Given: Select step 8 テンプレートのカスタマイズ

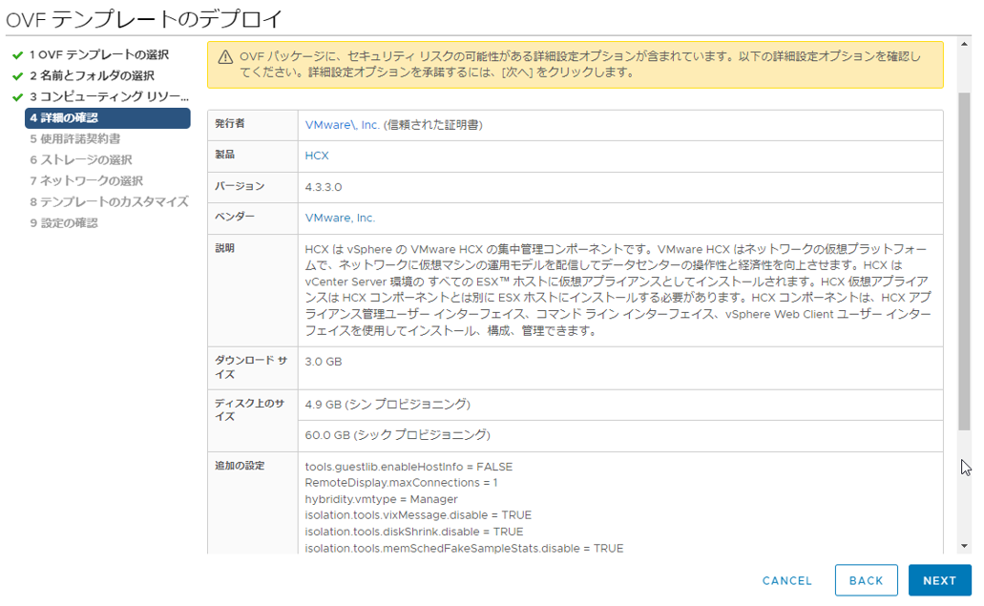Looking at the screenshot, I should coord(109,202).
